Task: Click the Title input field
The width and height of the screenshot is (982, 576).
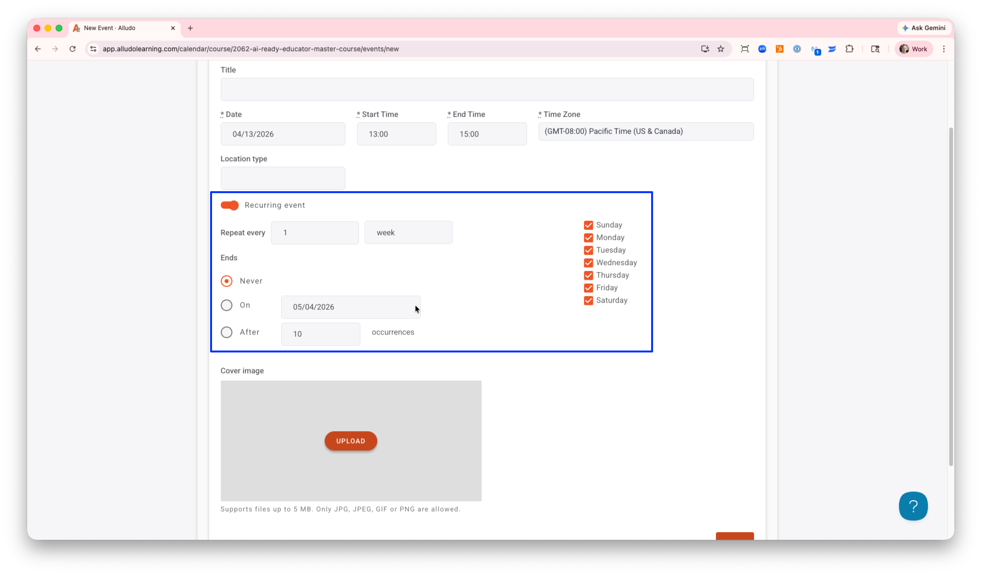Action: click(x=486, y=89)
